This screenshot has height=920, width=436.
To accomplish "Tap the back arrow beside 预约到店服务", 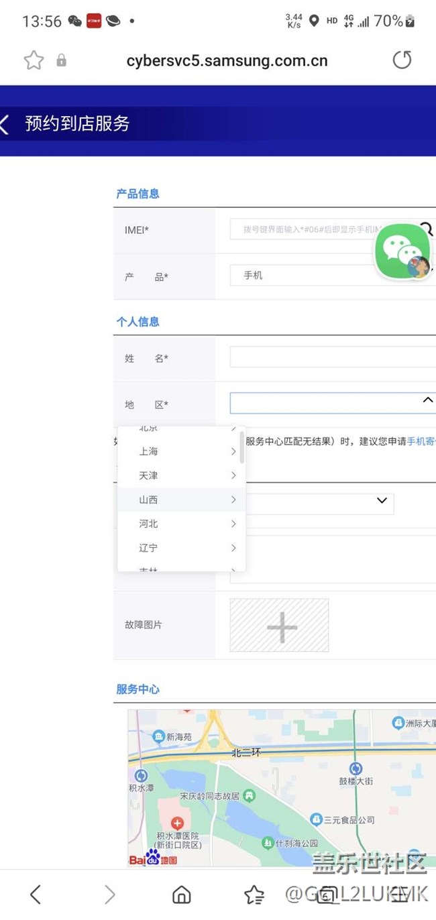I will 5,123.
